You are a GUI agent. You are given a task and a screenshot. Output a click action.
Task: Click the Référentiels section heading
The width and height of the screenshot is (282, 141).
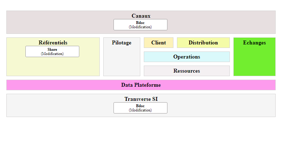pos(53,43)
